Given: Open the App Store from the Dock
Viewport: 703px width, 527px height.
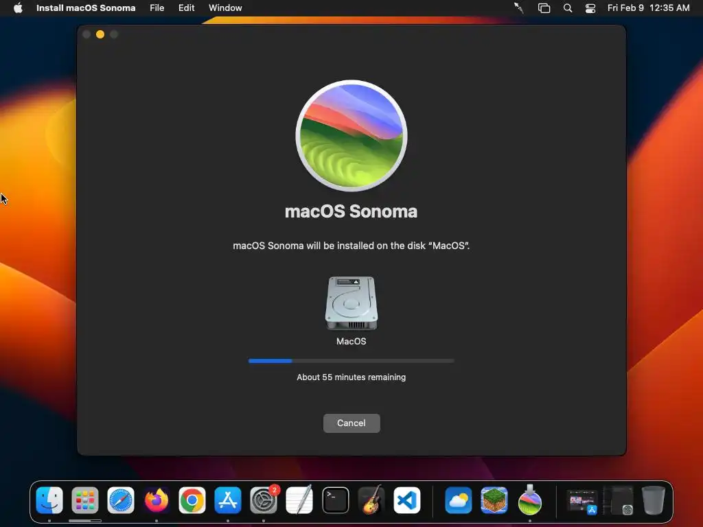Looking at the screenshot, I should pyautogui.click(x=228, y=500).
